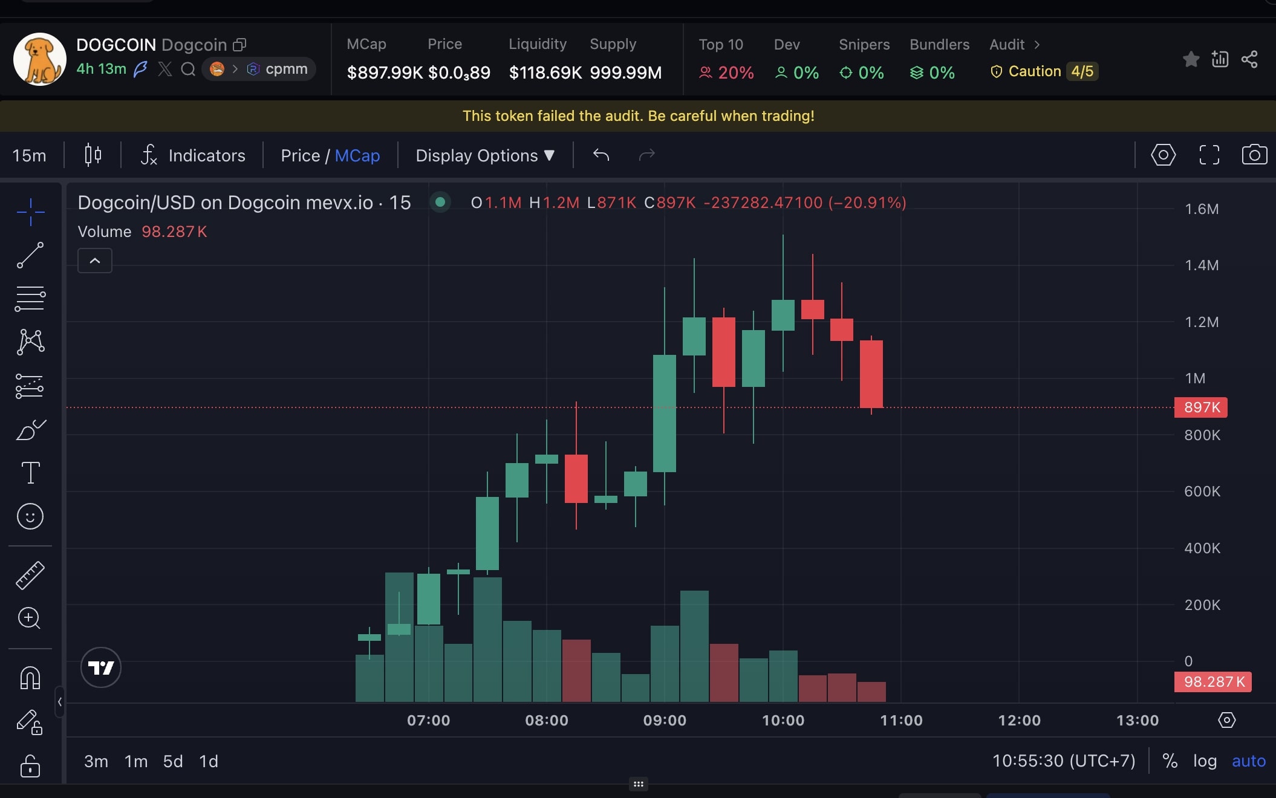Take a chart snapshot with camera
This screenshot has width=1276, height=798.
[1254, 155]
